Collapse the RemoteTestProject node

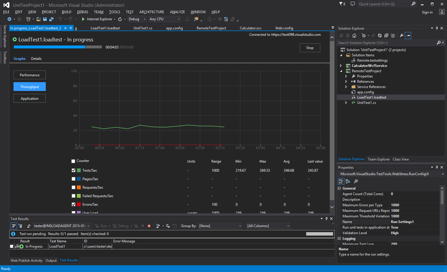click(x=341, y=71)
